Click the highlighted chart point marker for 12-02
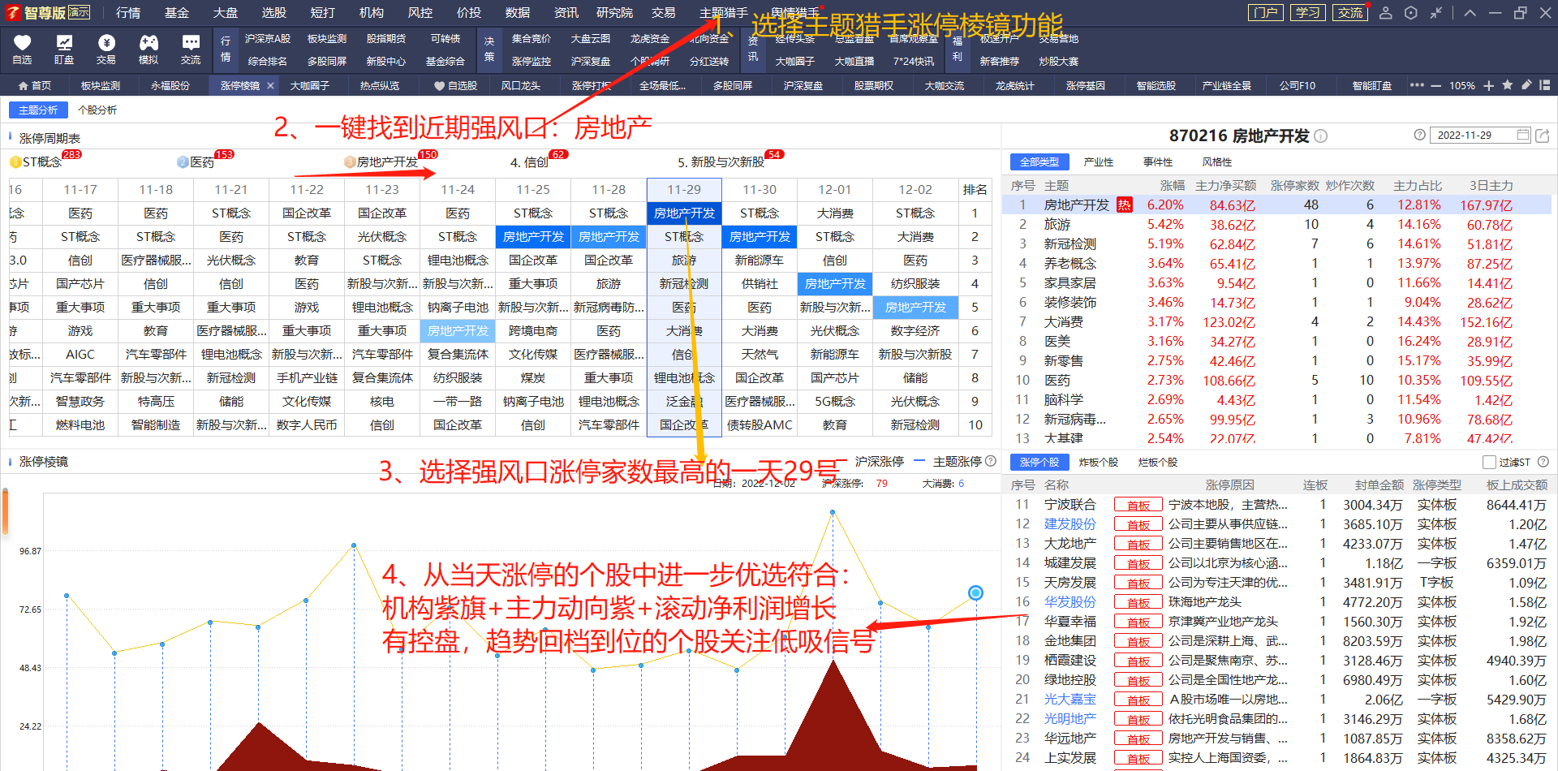 [x=976, y=593]
